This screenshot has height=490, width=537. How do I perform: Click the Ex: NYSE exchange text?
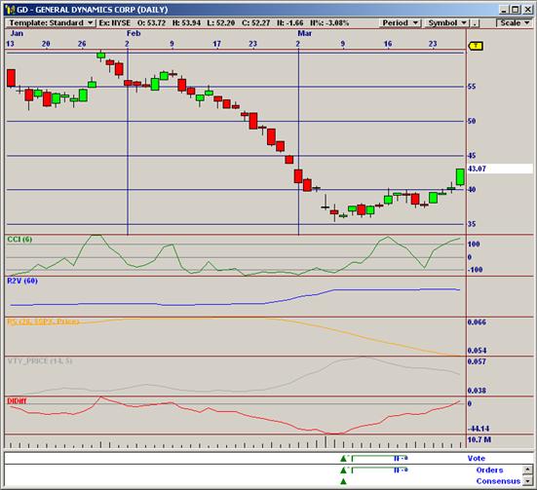coord(115,23)
